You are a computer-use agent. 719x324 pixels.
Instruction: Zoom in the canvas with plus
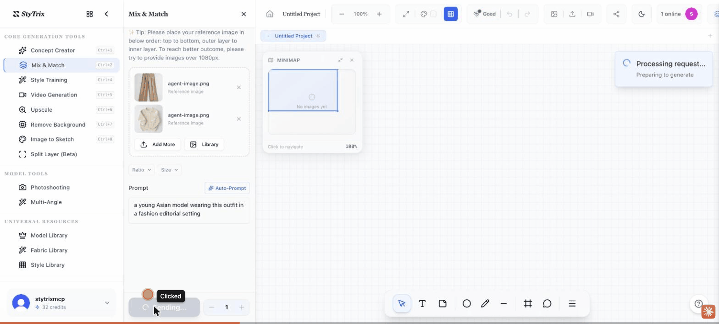click(x=379, y=14)
